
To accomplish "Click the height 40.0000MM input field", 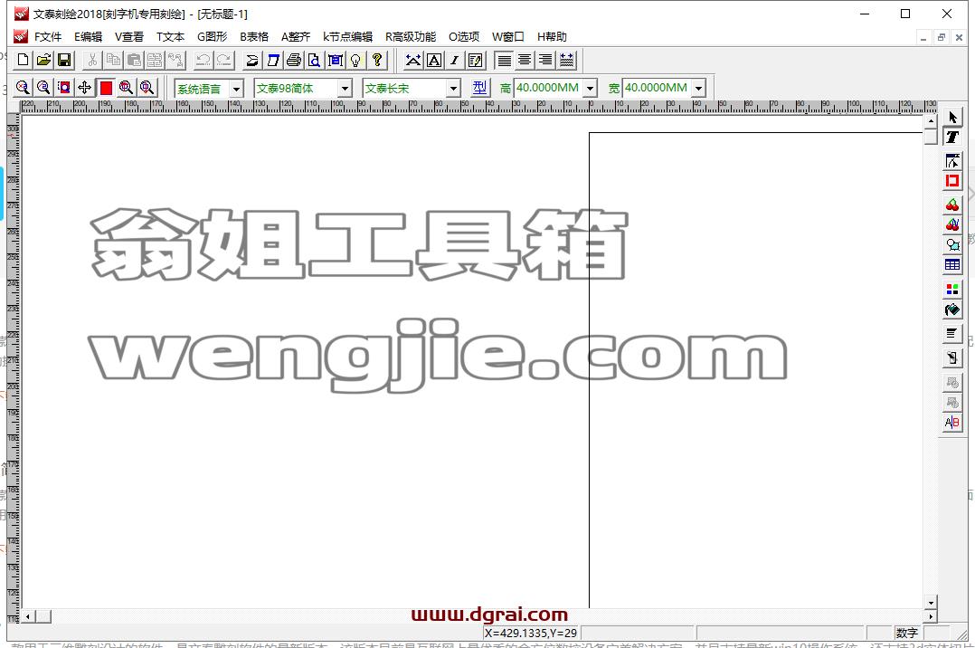I will pyautogui.click(x=548, y=88).
